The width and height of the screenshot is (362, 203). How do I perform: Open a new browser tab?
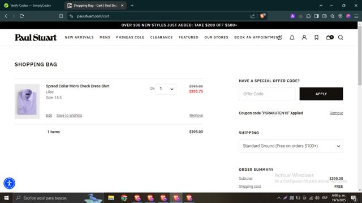point(132,6)
